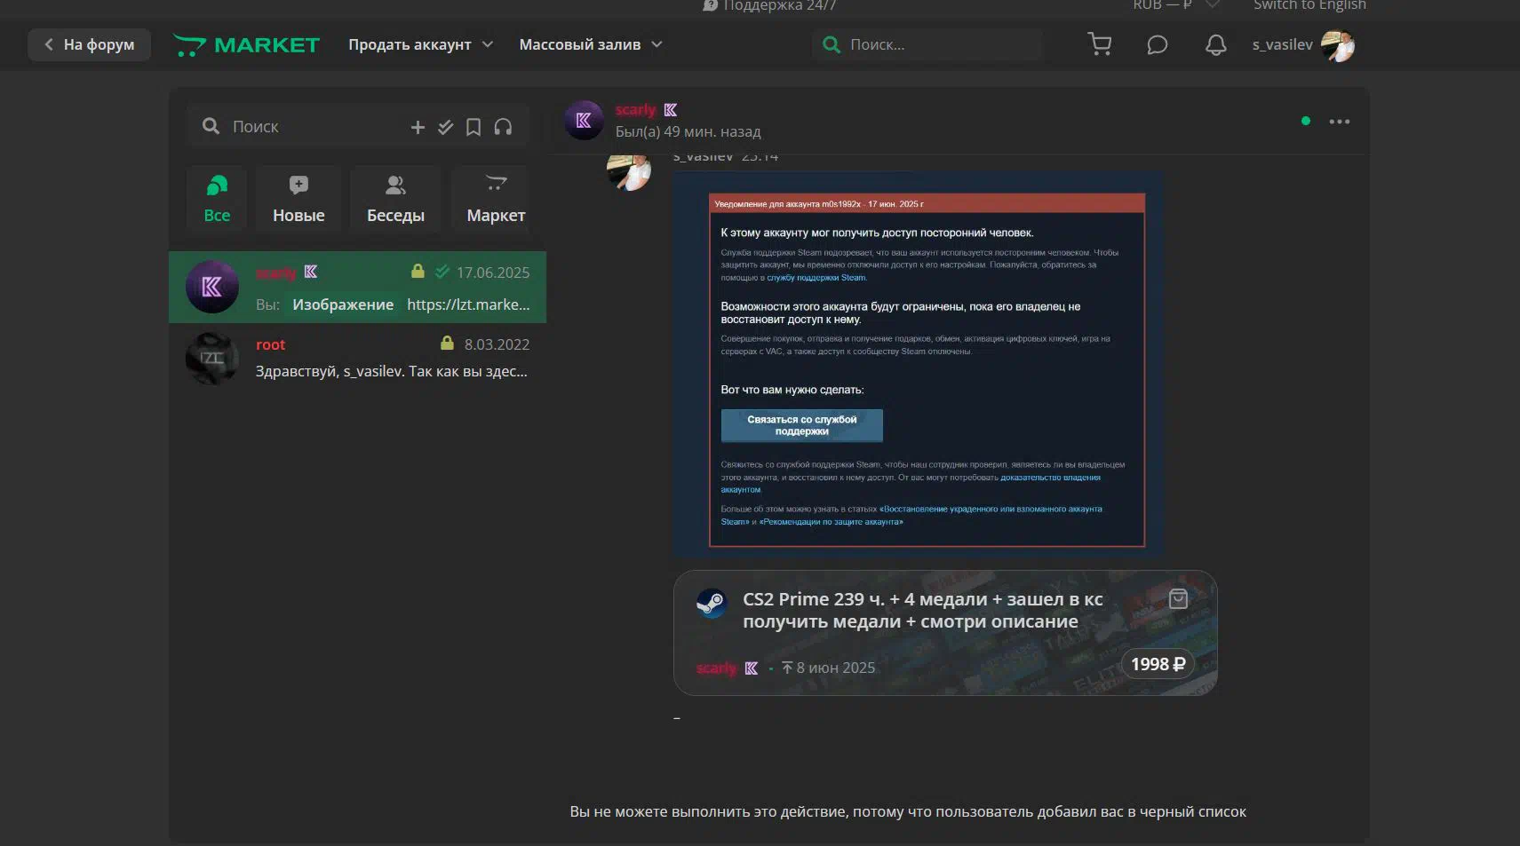Open Поддержка 24/7 link
This screenshot has width=1520, height=846.
pos(769,5)
